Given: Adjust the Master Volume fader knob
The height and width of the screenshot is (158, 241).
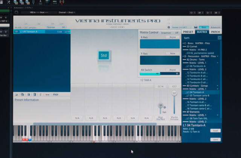Looking at the screenshot, I should click(x=174, y=93).
